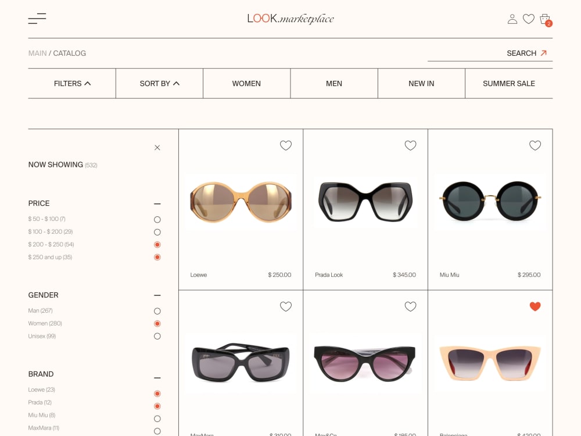
Task: Collapse the Filters dropdown
Action: (72, 83)
